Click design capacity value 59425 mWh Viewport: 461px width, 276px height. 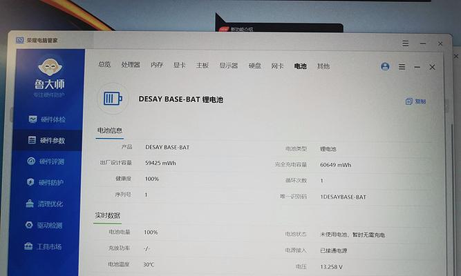pos(160,163)
